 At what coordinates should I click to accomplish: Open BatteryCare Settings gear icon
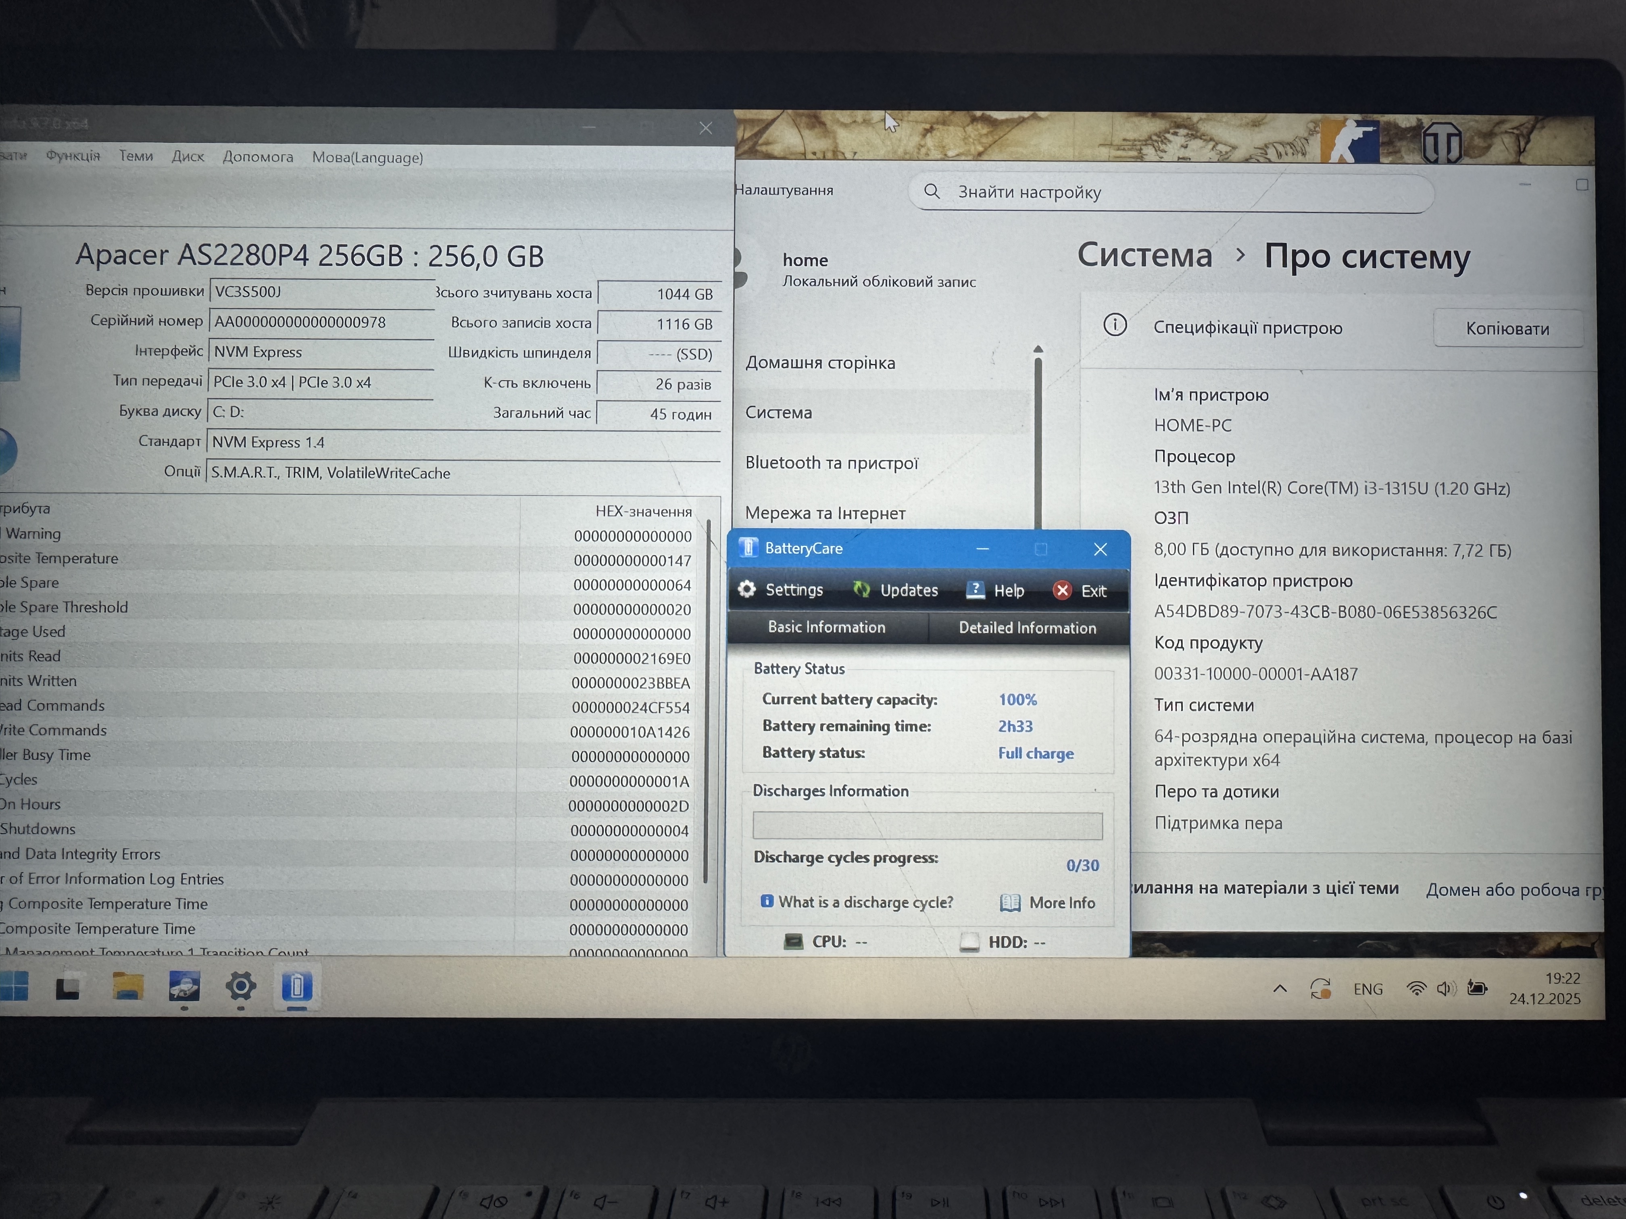click(747, 589)
